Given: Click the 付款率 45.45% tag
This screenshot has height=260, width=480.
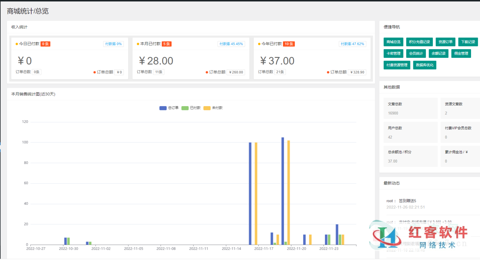Looking at the screenshot, I should (231, 44).
